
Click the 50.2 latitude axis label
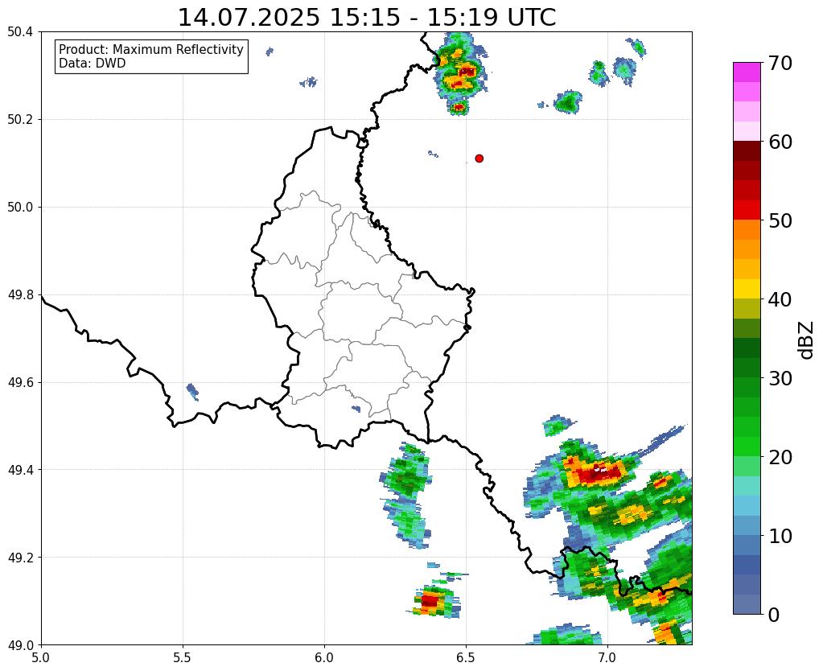click(20, 119)
